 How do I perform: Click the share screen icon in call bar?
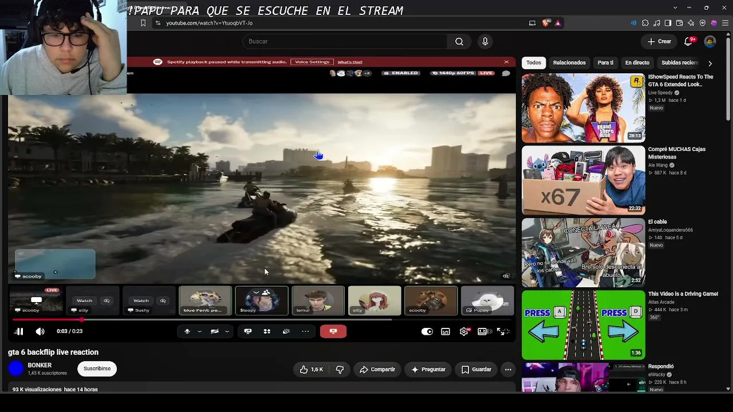click(x=248, y=331)
